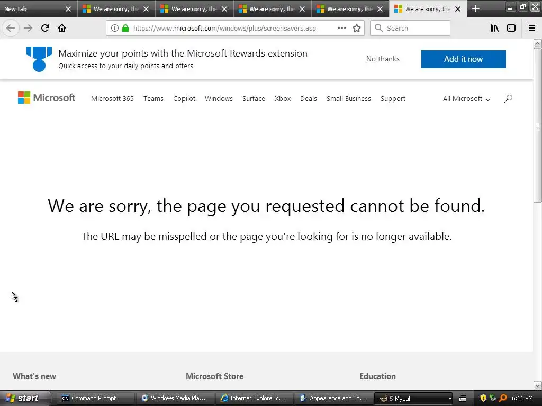Viewport: 542px width, 406px height.
Task: Click the Education footer heading
Action: pyautogui.click(x=377, y=376)
